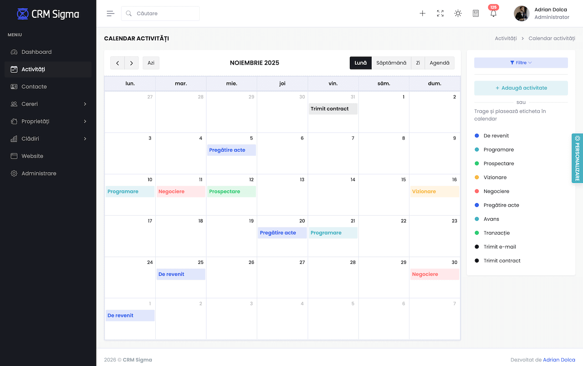The height and width of the screenshot is (366, 583).
Task: Click the Adaugă activitate button
Action: [x=521, y=88]
